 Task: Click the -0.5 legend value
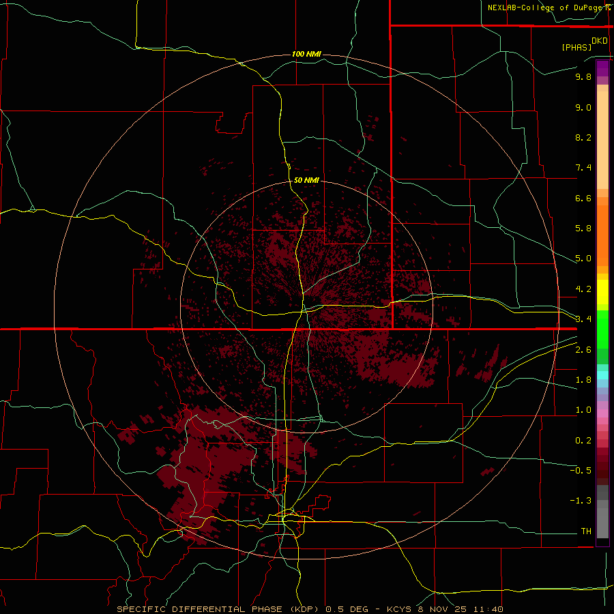[x=581, y=471]
